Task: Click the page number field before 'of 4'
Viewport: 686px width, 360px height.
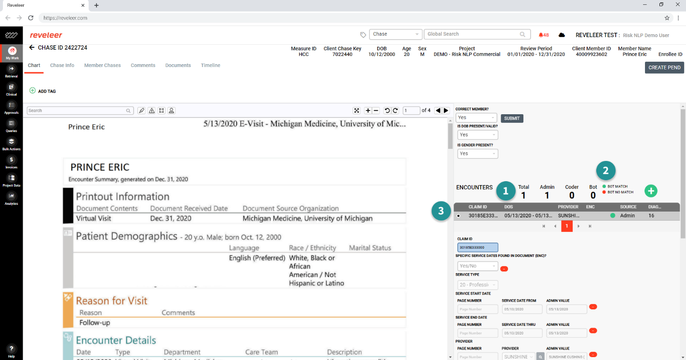Action: pyautogui.click(x=411, y=110)
